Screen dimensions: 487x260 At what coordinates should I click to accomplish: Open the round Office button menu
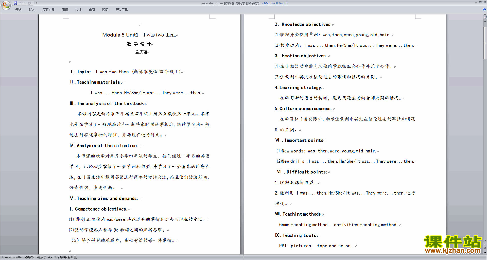(x=6, y=5)
